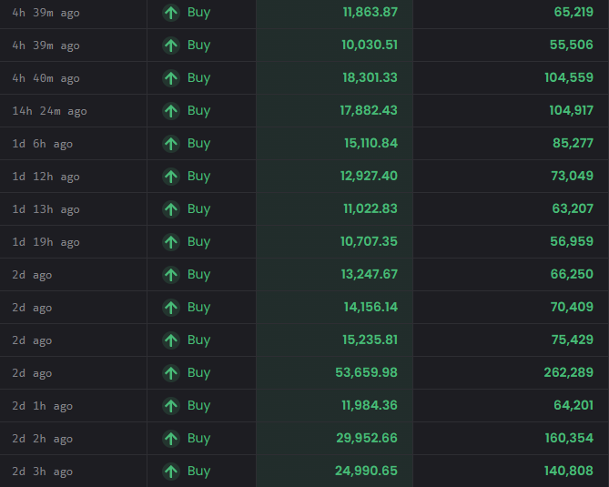Click the value 15,235.81
Viewport: 609px width, 487px height.
[370, 340]
